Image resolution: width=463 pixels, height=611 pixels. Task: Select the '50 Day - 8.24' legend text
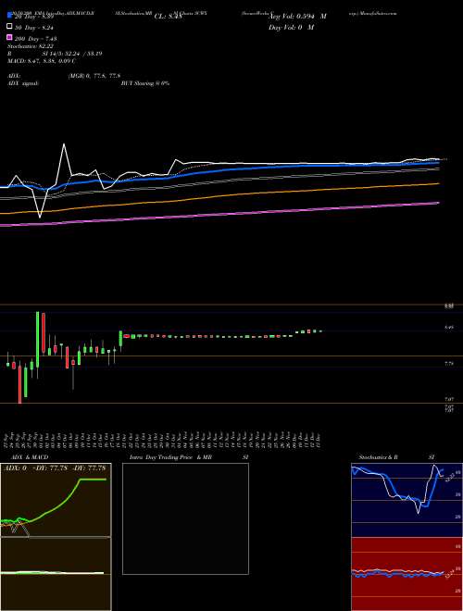[x=34, y=28]
